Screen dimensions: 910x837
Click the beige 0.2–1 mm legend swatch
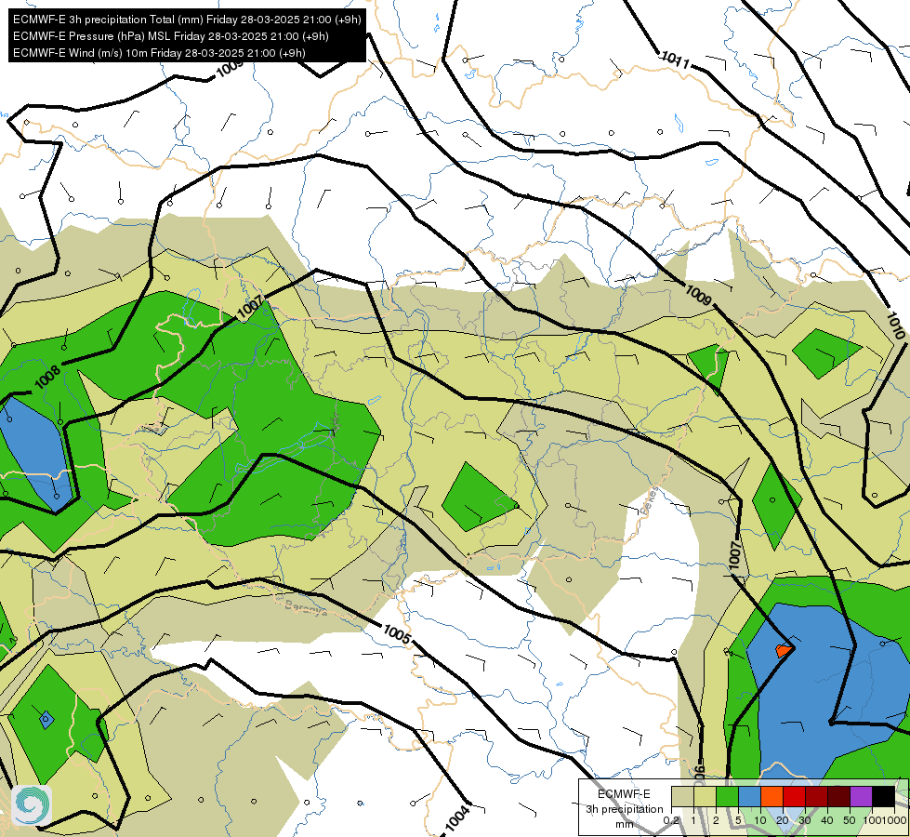(682, 796)
